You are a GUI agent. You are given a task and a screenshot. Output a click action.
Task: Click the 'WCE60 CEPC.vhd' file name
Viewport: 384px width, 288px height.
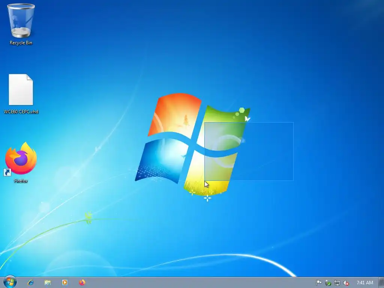(x=21, y=112)
